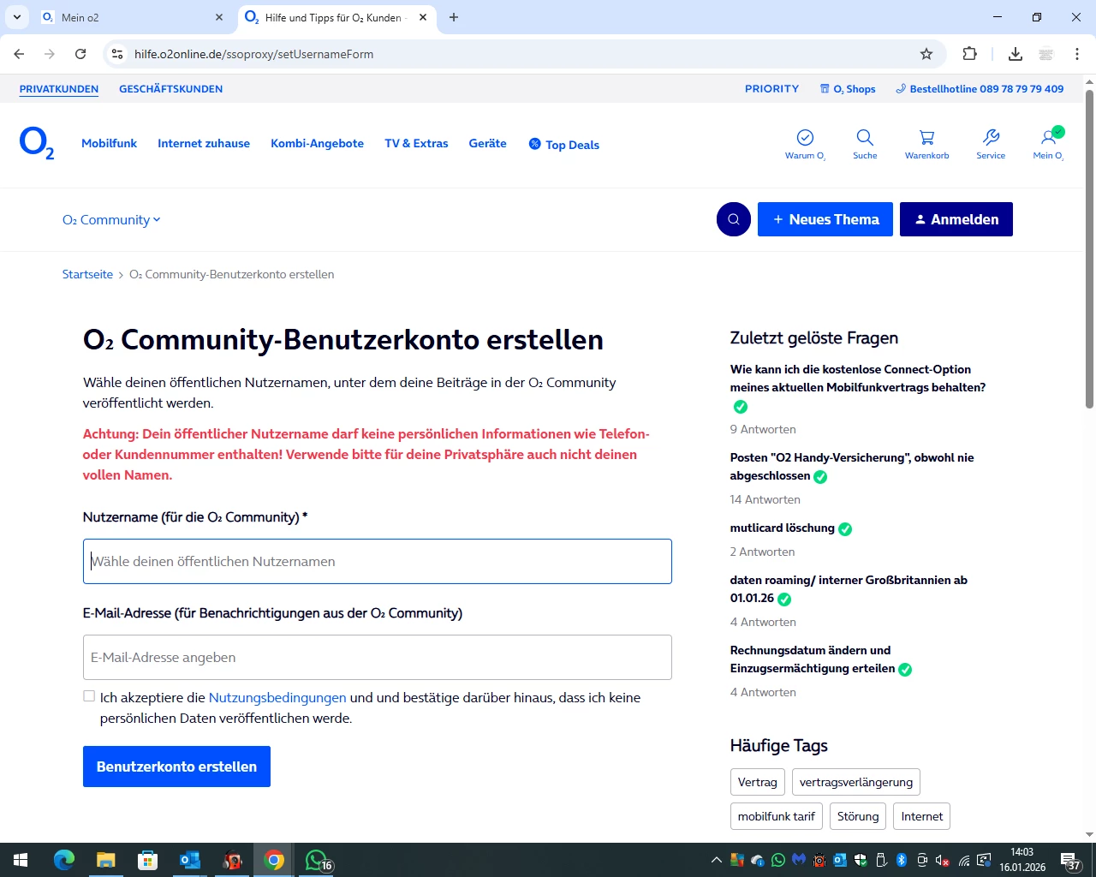
Task: Click the round dark-blue community search button
Action: tap(734, 219)
